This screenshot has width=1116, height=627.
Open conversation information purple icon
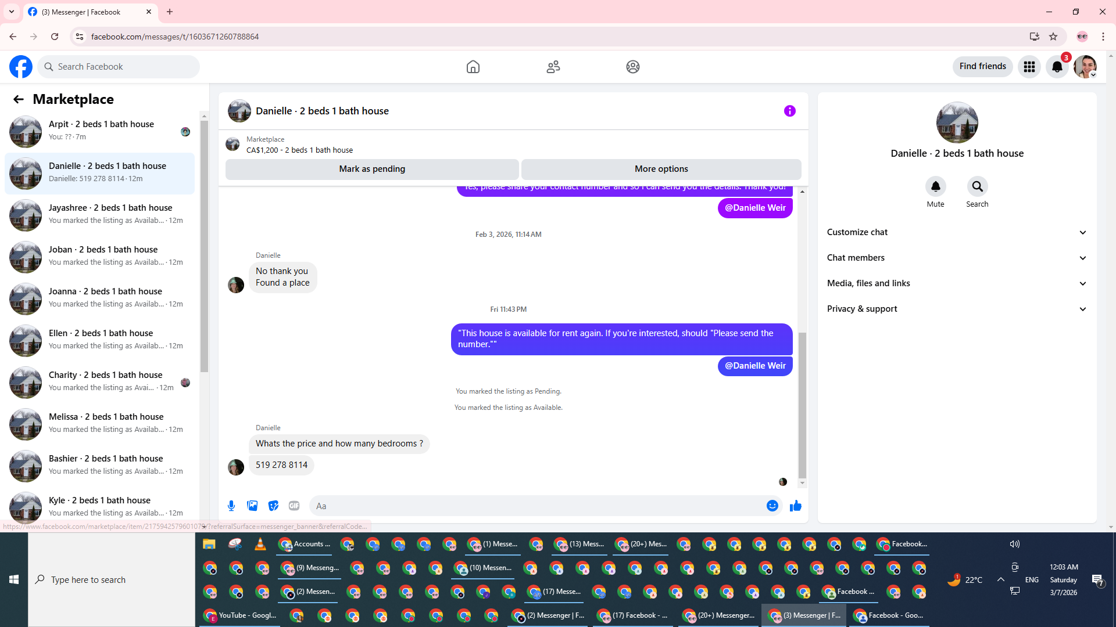789,111
